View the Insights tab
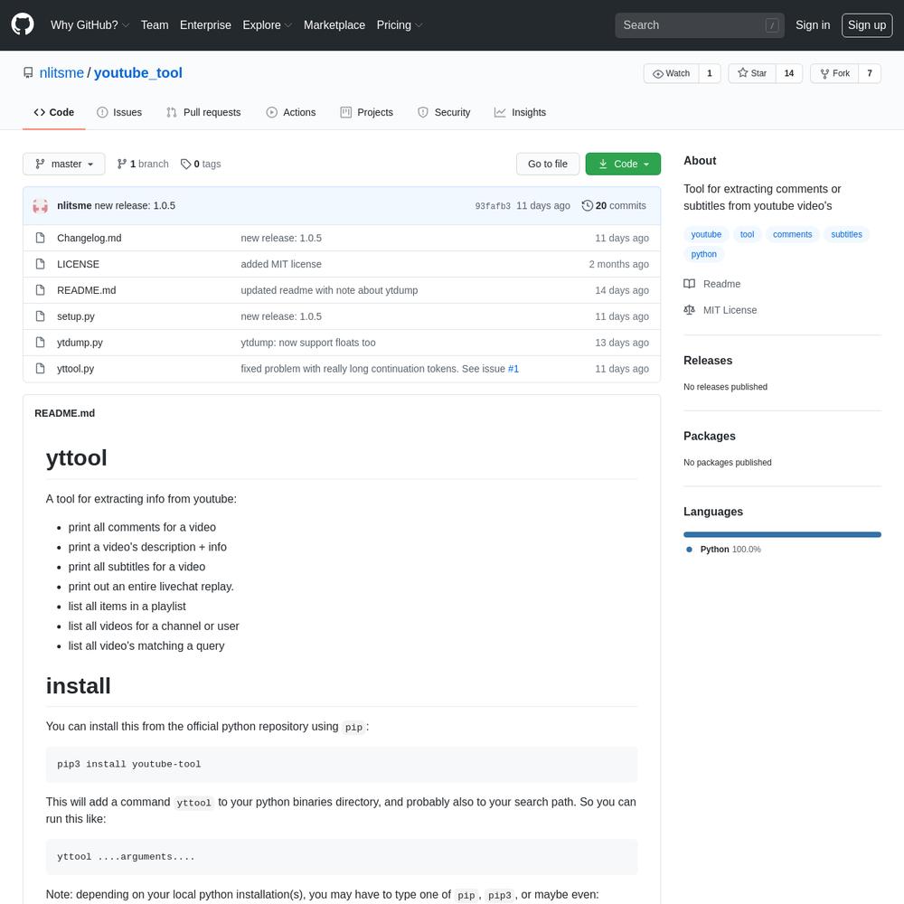This screenshot has width=904, height=904. click(520, 112)
